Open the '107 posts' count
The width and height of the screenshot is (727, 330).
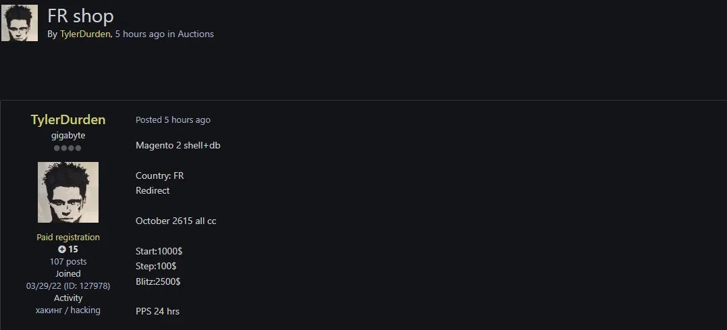68,262
